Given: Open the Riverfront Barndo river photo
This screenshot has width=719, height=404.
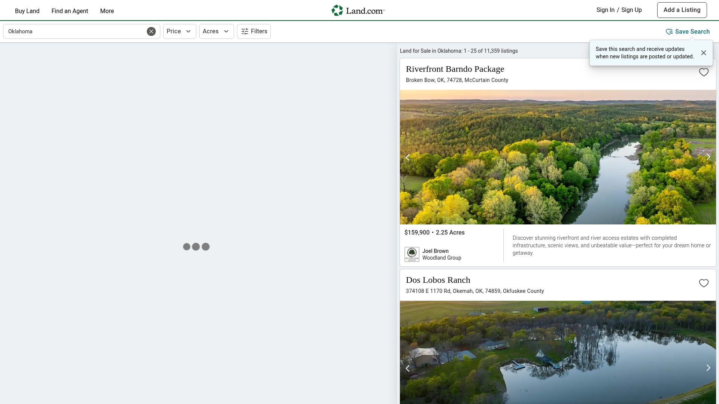Looking at the screenshot, I should pos(558,157).
